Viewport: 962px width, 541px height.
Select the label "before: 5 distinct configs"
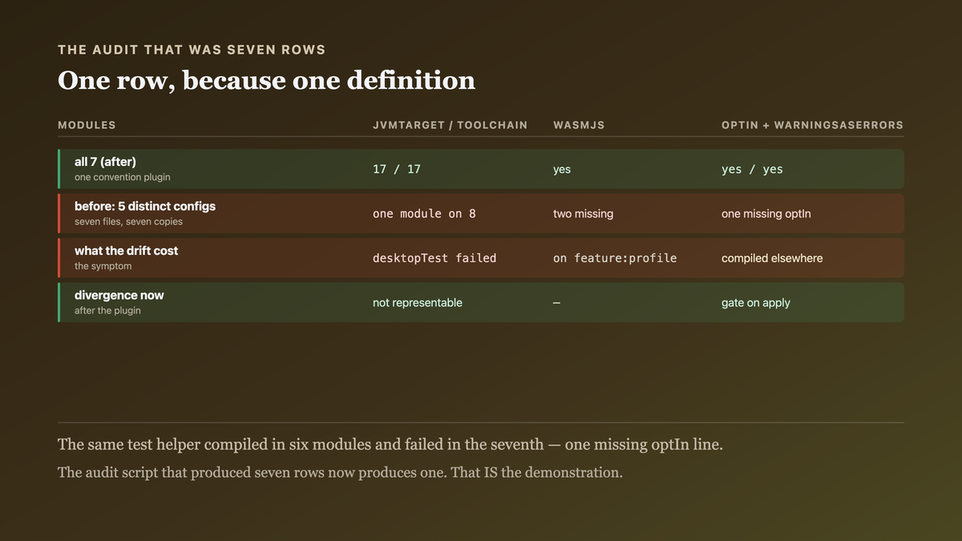(145, 206)
